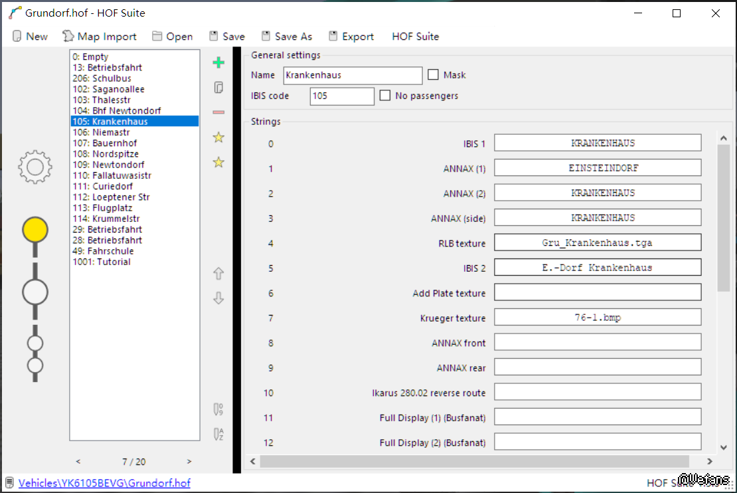Viewport: 737px width, 493px height.
Task: Move selected entry down in list
Action: tap(218, 298)
